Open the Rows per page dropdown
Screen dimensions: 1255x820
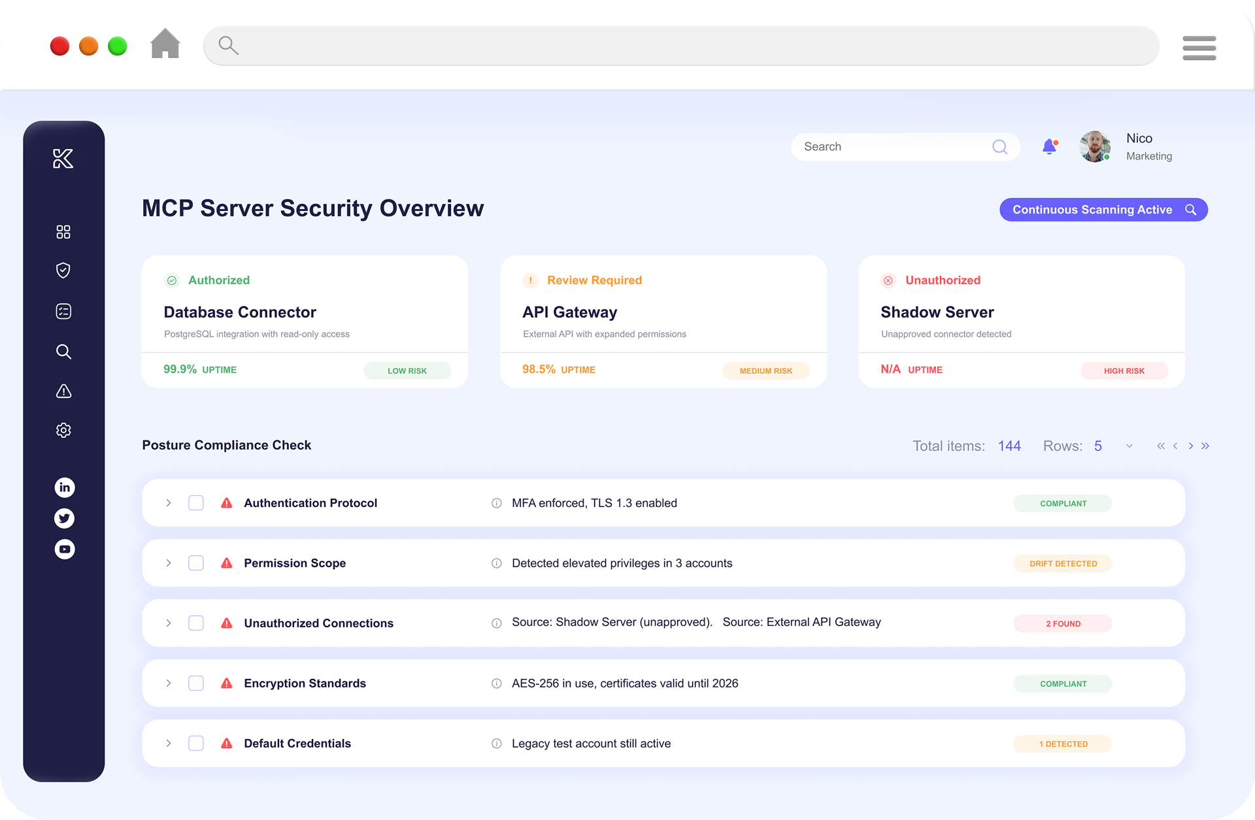tap(1129, 446)
